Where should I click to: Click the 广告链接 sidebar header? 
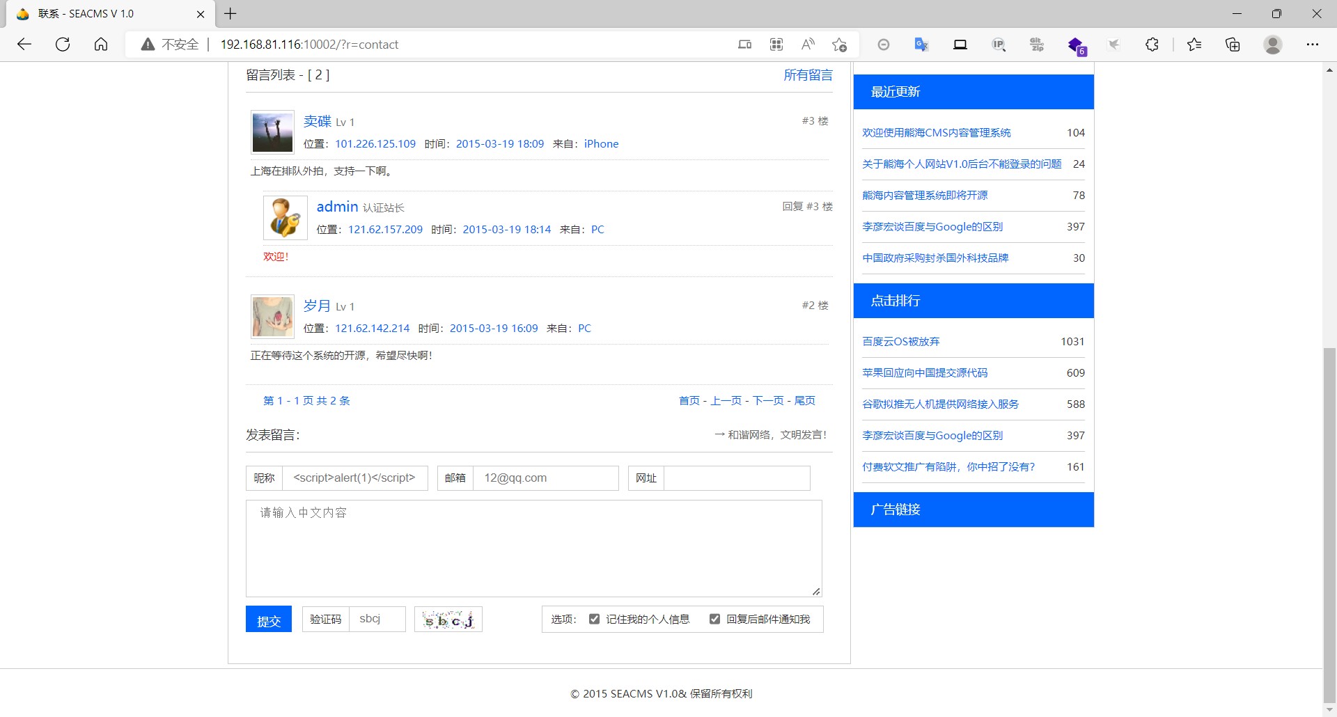974,510
